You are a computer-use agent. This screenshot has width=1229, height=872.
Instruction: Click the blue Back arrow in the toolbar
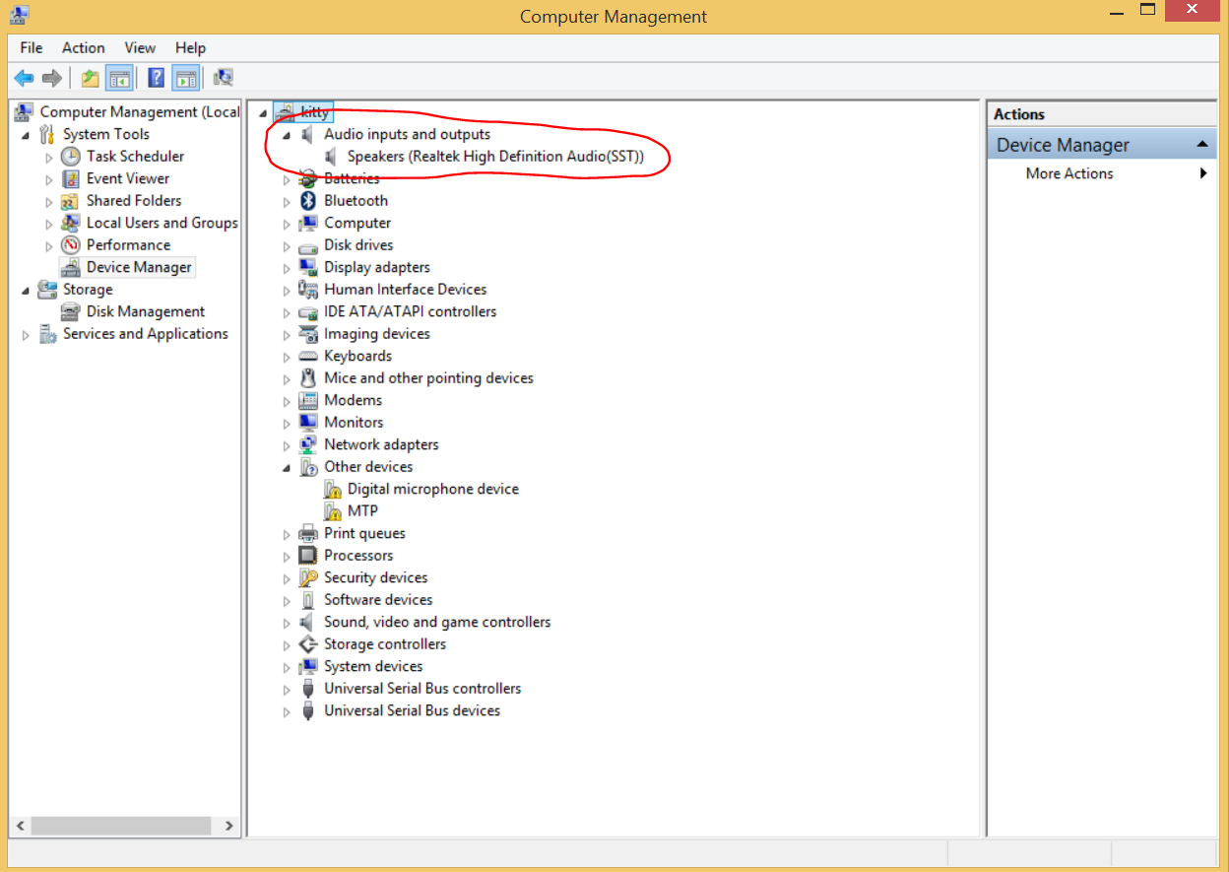25,78
